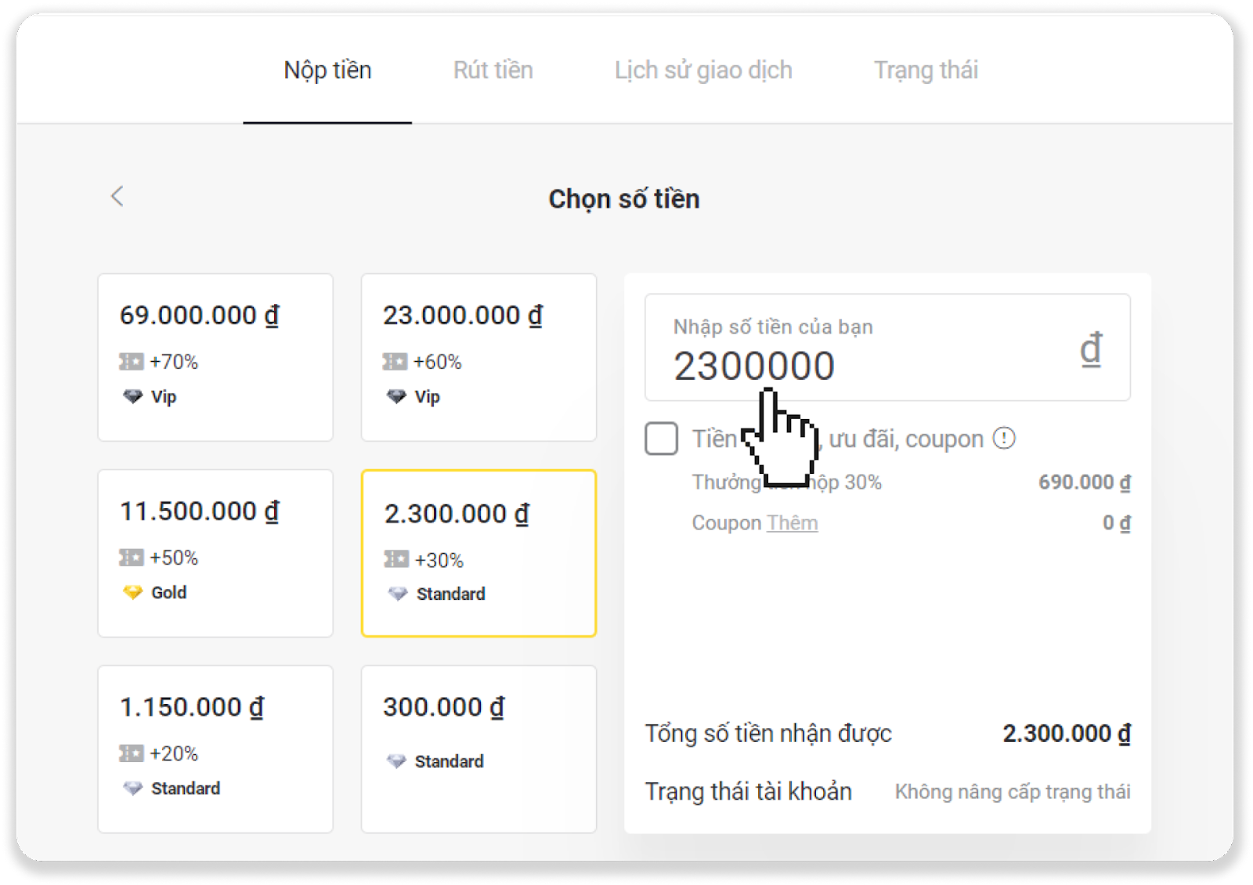Click the Vip diamond icon on 69.000.000 card
The image size is (1253, 885).
point(132,397)
